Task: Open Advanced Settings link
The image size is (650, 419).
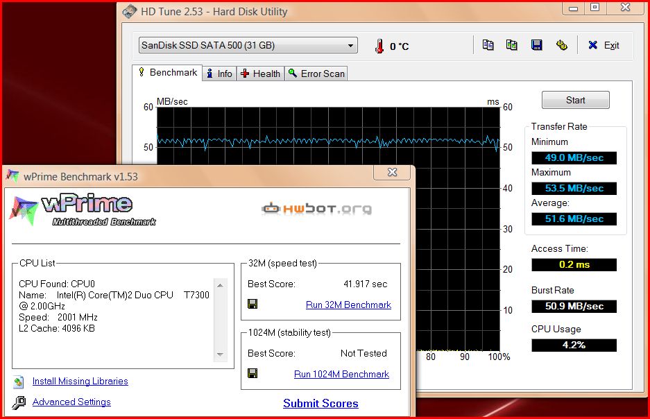Action: coord(71,402)
